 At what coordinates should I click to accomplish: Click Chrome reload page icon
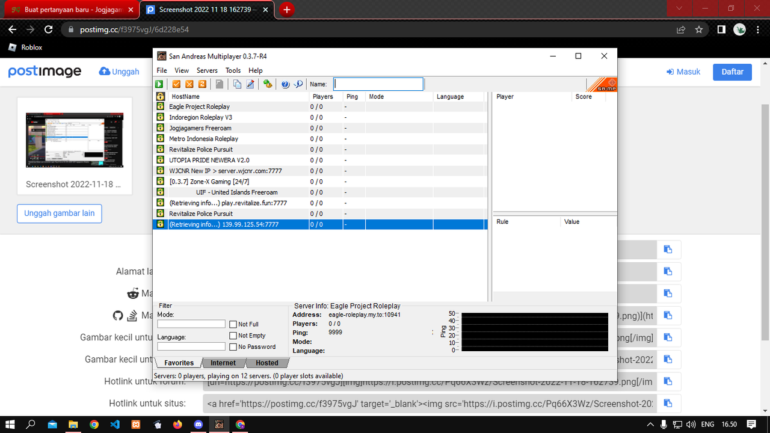[x=48, y=29]
